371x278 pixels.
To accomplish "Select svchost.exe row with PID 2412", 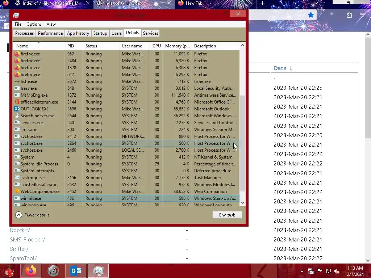I will [126, 136].
